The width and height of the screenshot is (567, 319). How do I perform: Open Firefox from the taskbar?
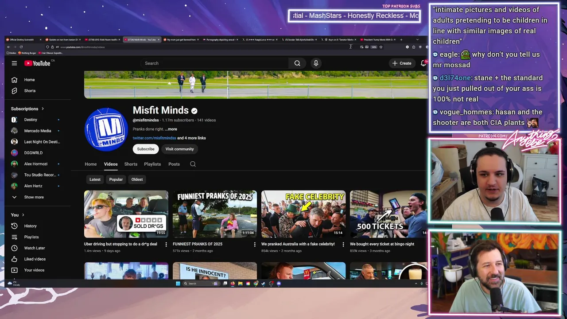coord(233,284)
